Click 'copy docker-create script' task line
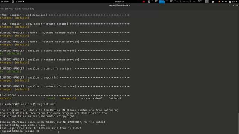The width and height of the screenshot is (239, 134). coord(65,24)
